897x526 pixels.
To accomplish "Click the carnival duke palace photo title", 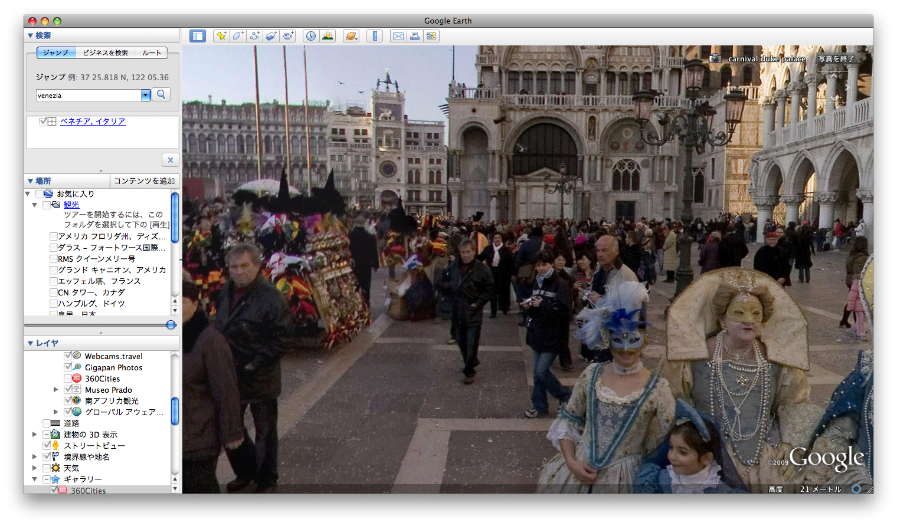I will tap(767, 58).
